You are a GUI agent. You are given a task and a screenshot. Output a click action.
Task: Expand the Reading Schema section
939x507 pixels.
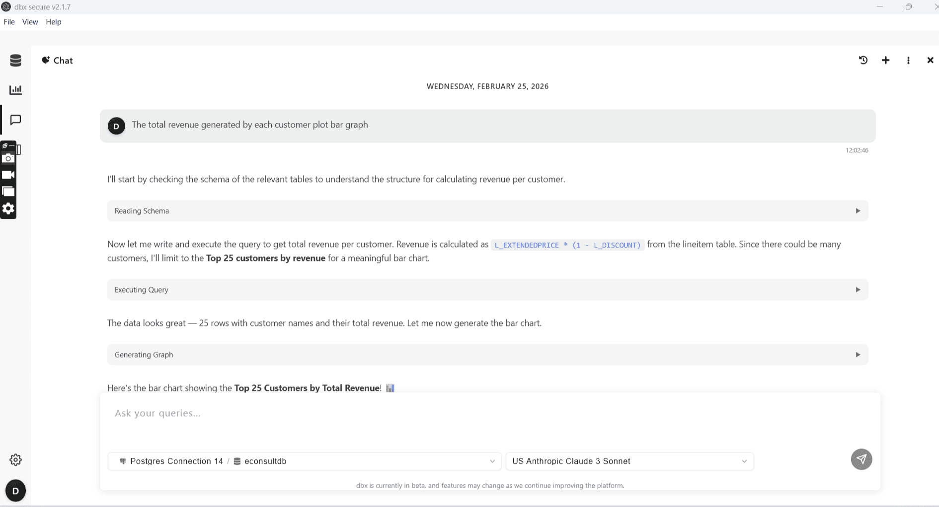[858, 210]
